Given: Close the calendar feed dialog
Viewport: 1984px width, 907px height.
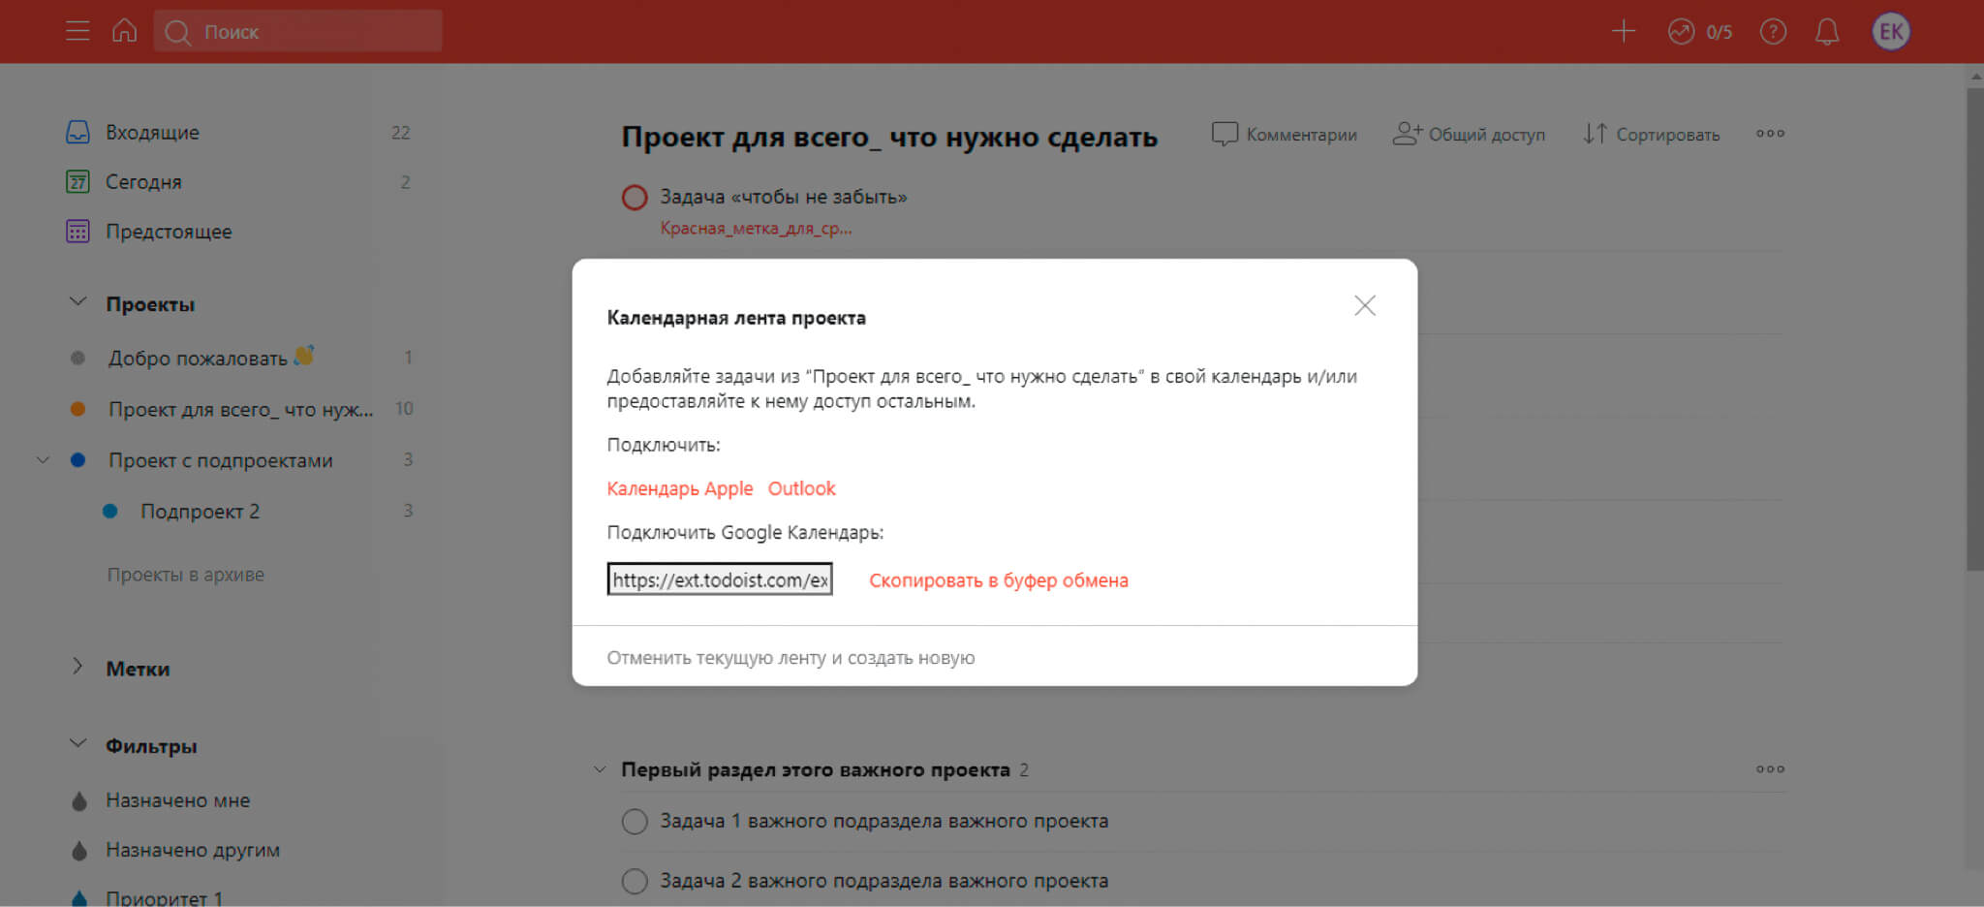Looking at the screenshot, I should pyautogui.click(x=1365, y=305).
